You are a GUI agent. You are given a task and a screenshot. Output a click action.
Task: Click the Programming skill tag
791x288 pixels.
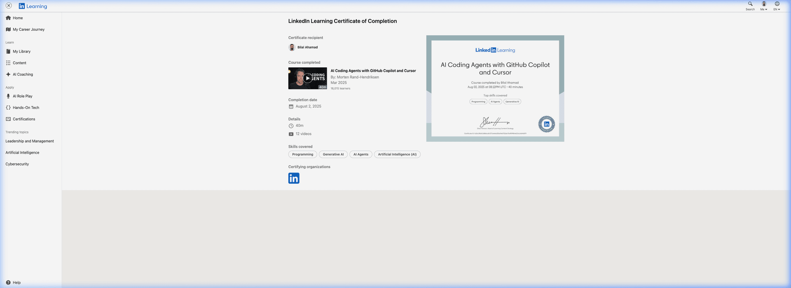tap(302, 154)
